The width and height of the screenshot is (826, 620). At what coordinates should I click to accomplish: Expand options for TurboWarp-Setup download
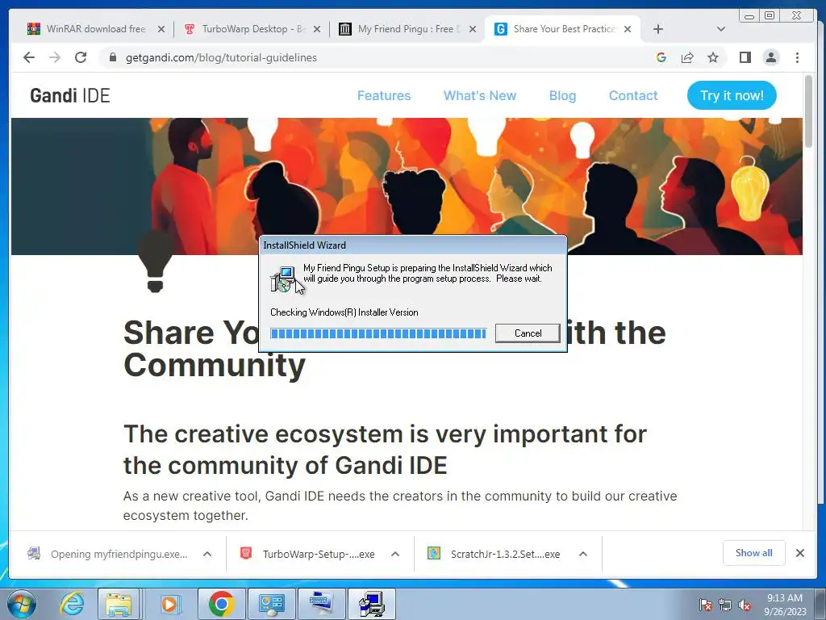click(395, 554)
